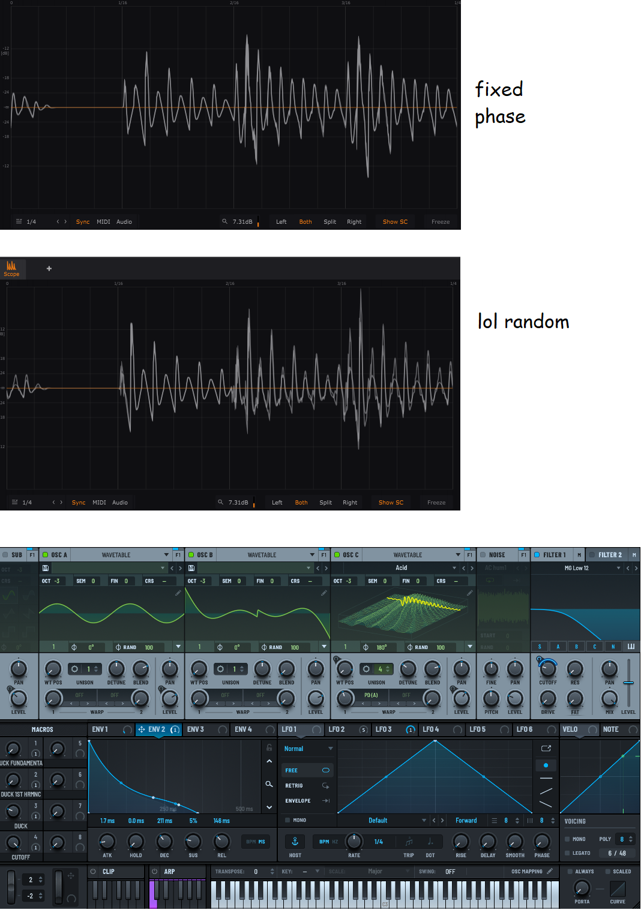Screen dimensions: 641x913
Task: Open OSC A unison settings gear icon
Action: pyautogui.click(x=74, y=669)
